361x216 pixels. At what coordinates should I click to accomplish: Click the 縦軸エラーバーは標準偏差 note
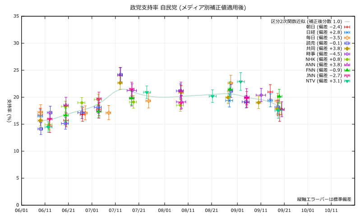coord(324,199)
